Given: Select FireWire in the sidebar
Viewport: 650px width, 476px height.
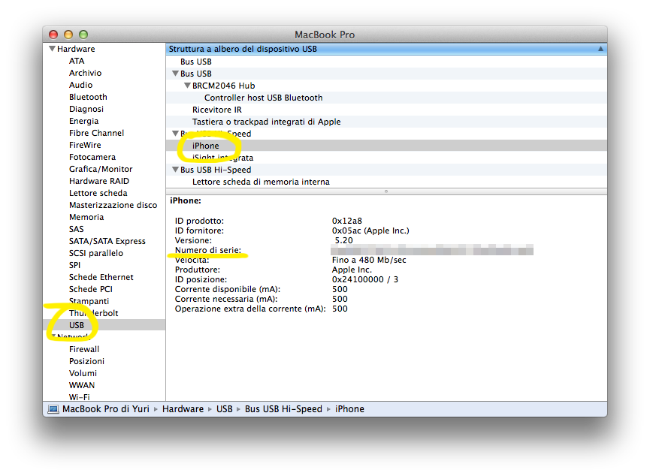Looking at the screenshot, I should 85,145.
